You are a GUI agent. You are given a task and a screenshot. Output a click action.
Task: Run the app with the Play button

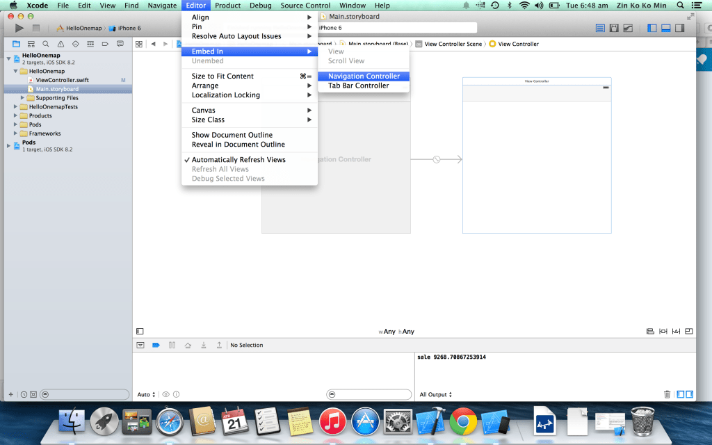point(19,28)
